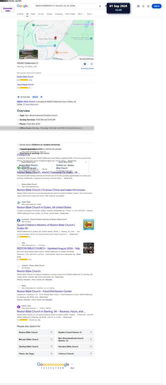Open 'Reston Bible Church in Dulles, VA United States'
Viewport: 166px width, 385px height.
[x=44, y=208]
